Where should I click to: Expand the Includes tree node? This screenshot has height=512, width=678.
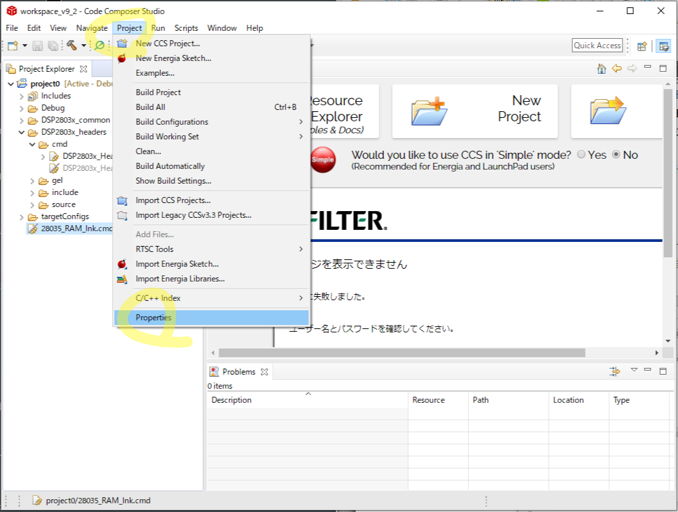[22, 96]
